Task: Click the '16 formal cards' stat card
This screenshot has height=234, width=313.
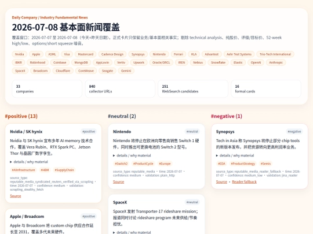Action: point(266,89)
